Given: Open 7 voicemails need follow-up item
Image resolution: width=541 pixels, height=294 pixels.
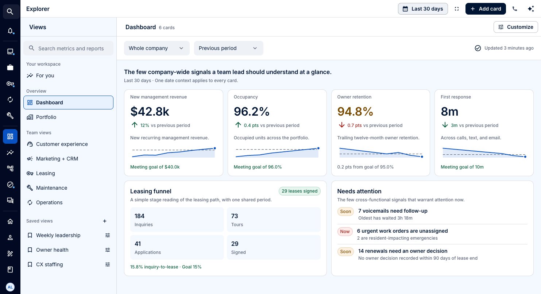Looking at the screenshot, I should 432,214.
